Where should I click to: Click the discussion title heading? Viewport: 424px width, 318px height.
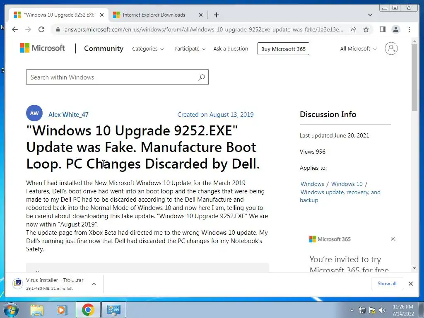coord(143,147)
